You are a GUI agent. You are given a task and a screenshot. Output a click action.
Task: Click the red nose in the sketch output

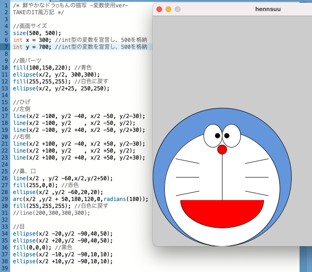click(222, 150)
